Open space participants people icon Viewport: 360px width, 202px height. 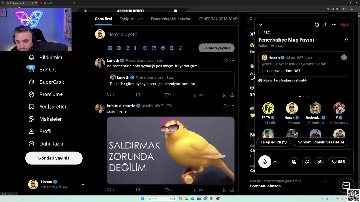pos(294,162)
